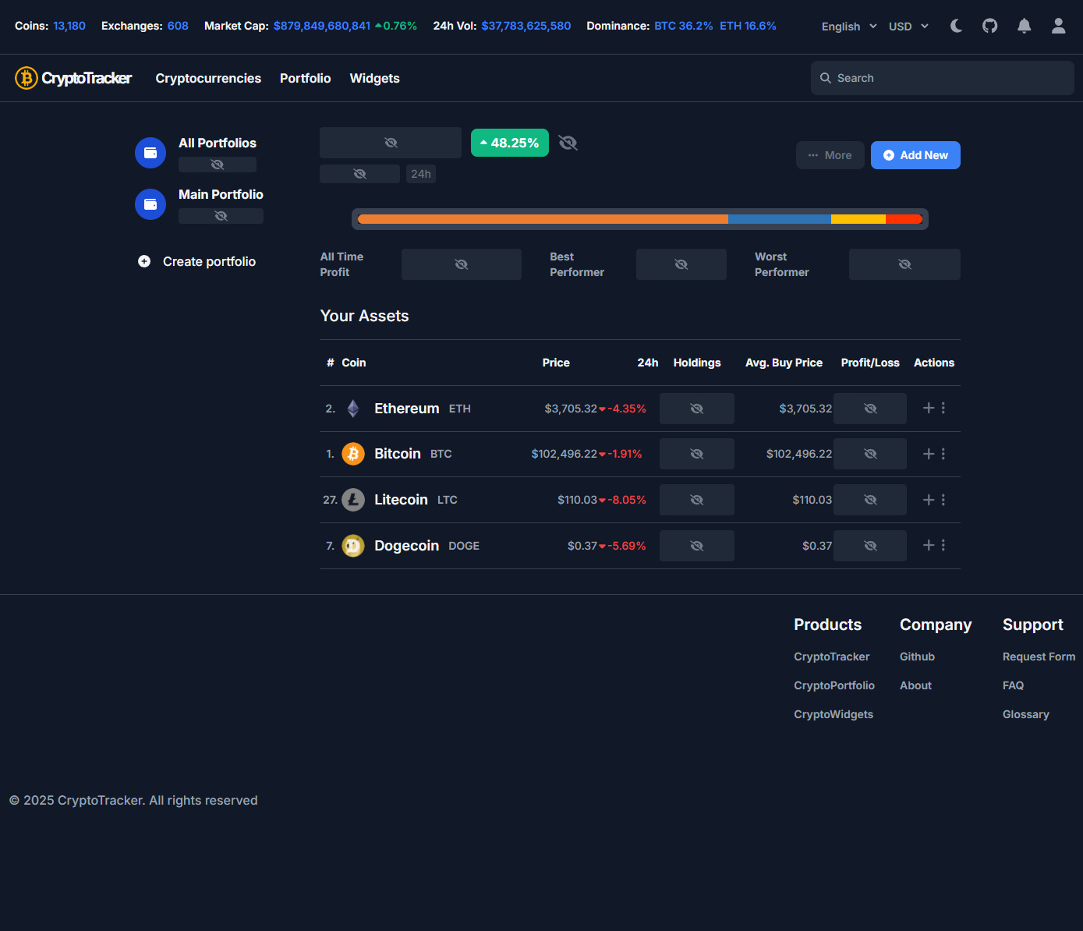
Task: Click the Request Form footer link
Action: click(1039, 657)
